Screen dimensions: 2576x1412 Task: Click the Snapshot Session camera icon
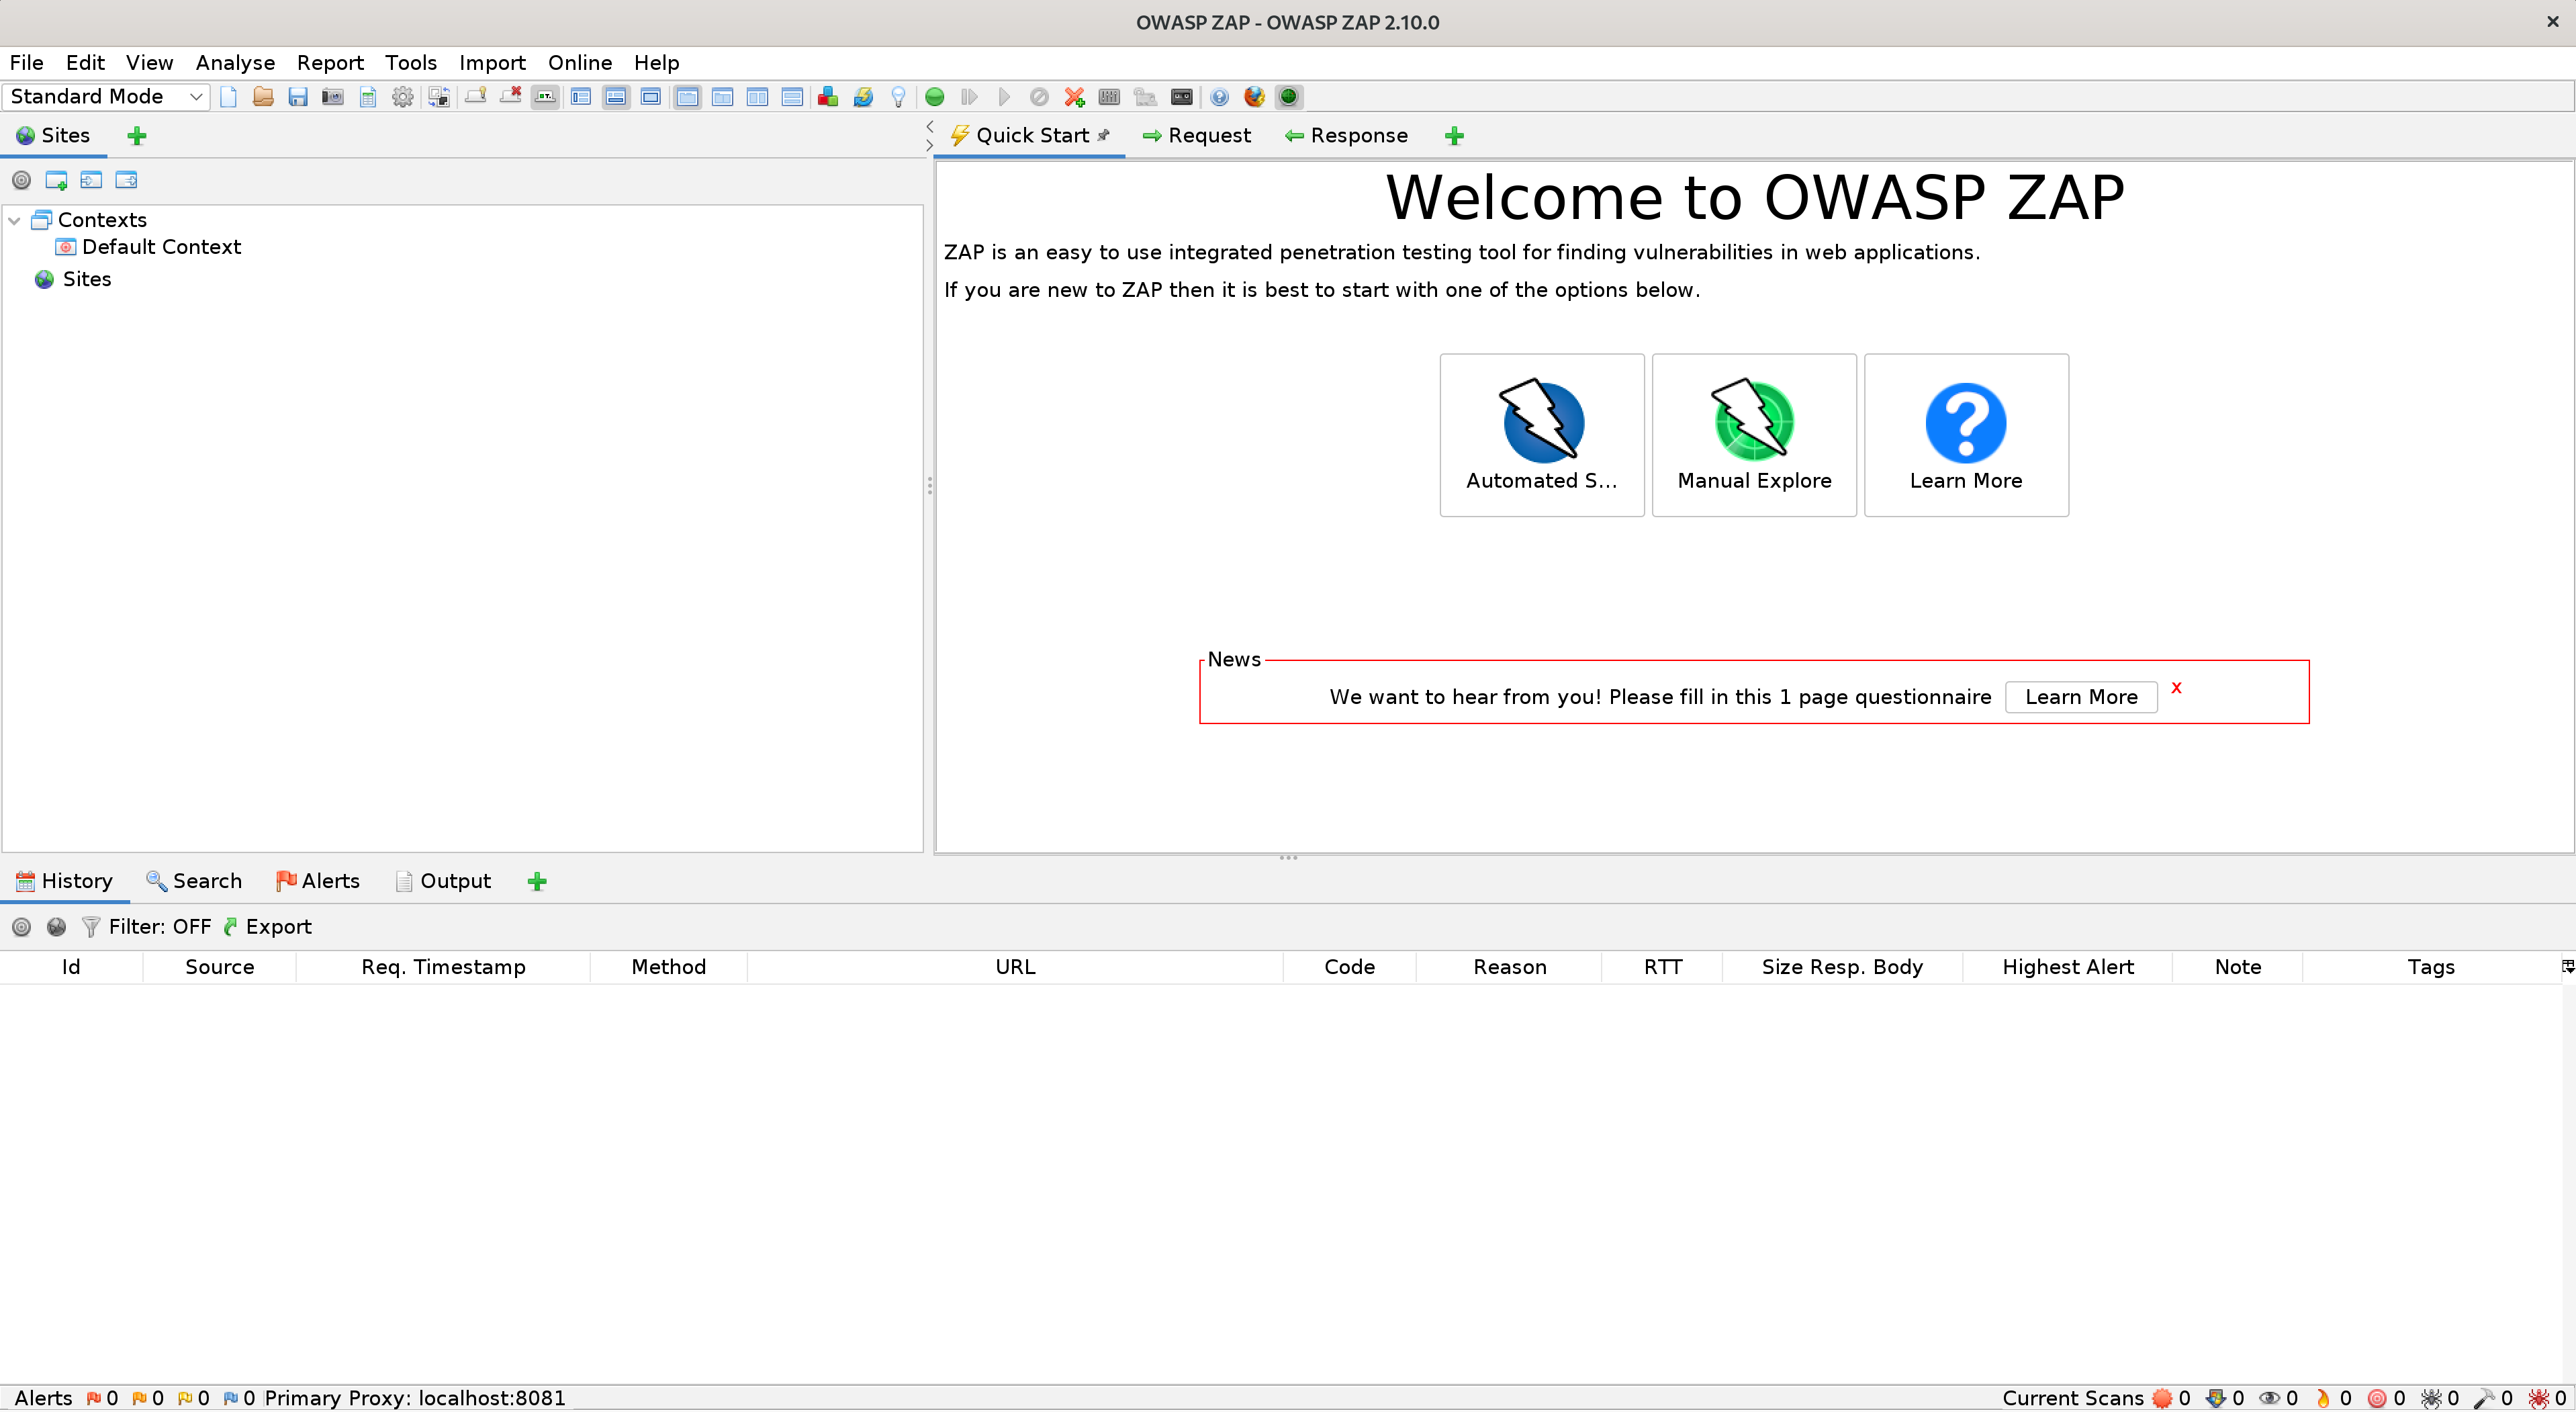coord(333,97)
